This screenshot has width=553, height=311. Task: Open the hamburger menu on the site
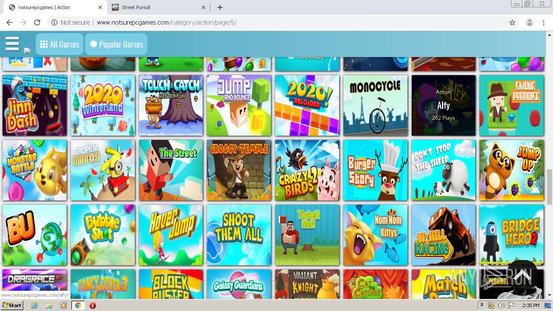13,44
